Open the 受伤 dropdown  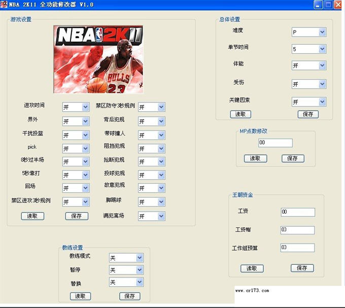point(309,84)
